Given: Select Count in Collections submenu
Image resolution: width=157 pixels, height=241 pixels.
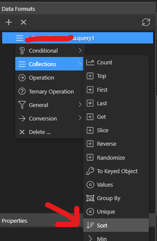Looking at the screenshot, I should [116, 62].
